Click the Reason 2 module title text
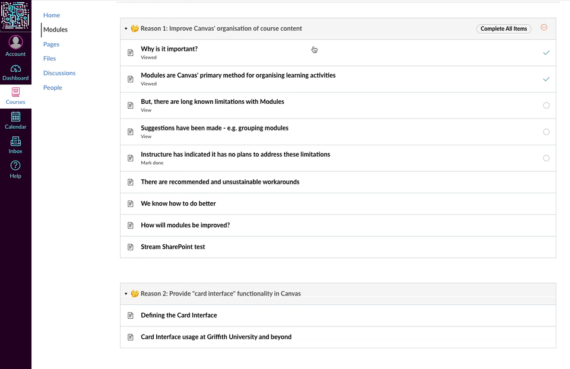The image size is (570, 369). click(221, 294)
